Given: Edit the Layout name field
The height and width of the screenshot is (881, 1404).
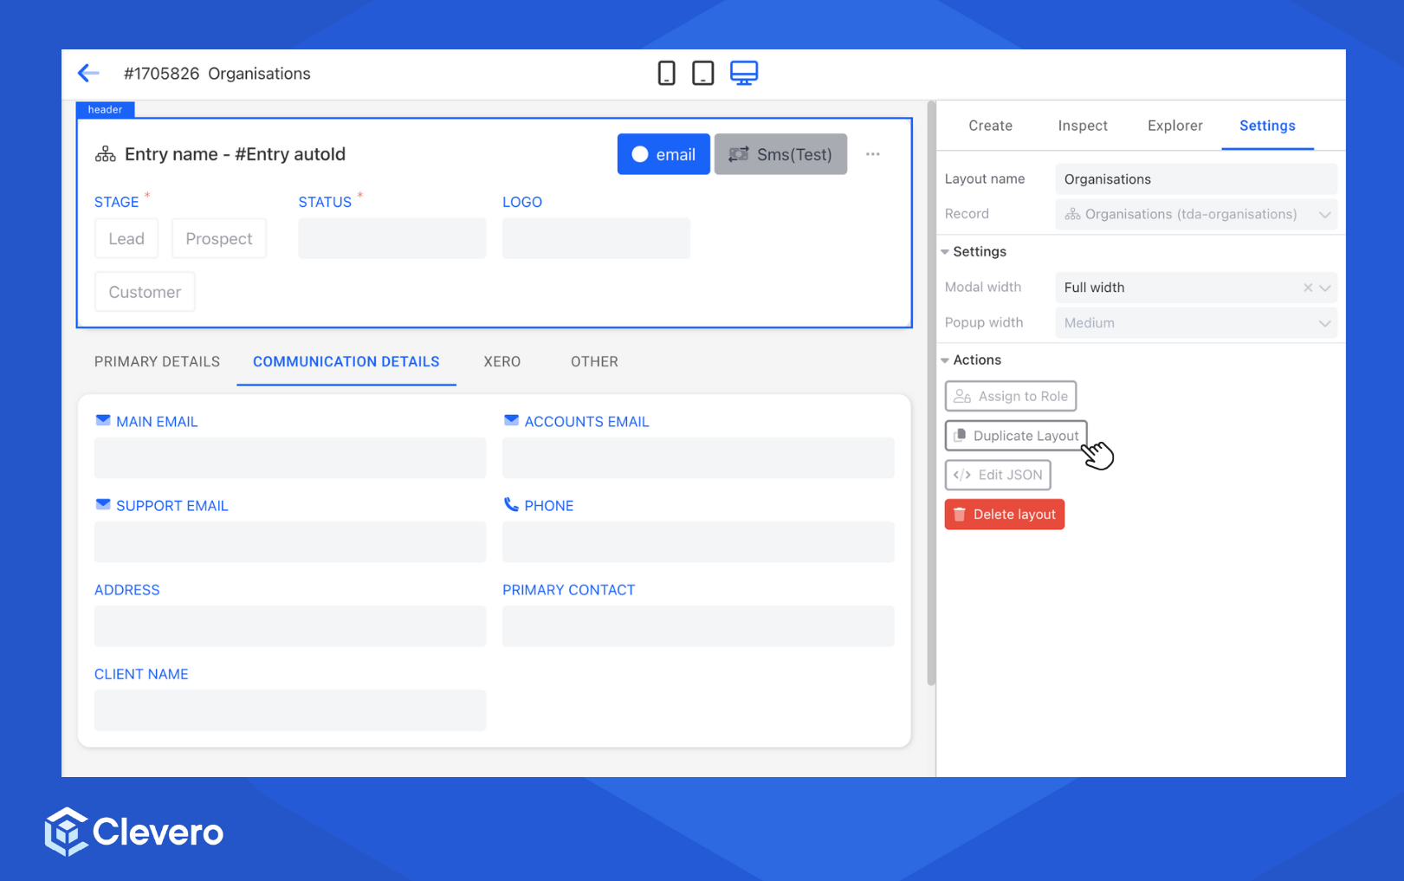Looking at the screenshot, I should [x=1195, y=179].
